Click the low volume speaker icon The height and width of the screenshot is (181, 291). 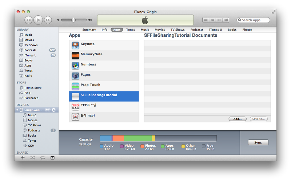click(x=58, y=20)
